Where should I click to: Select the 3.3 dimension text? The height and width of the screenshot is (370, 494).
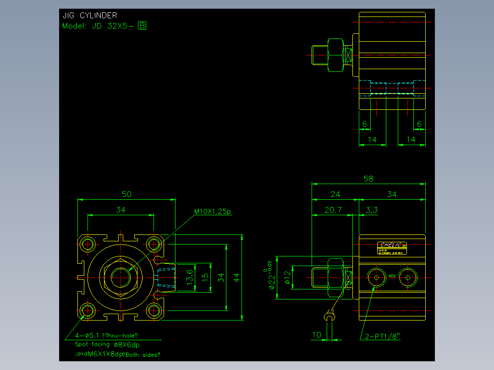click(372, 210)
